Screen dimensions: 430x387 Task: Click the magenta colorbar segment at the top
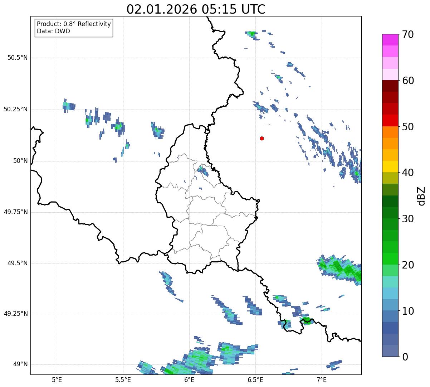tap(390, 40)
